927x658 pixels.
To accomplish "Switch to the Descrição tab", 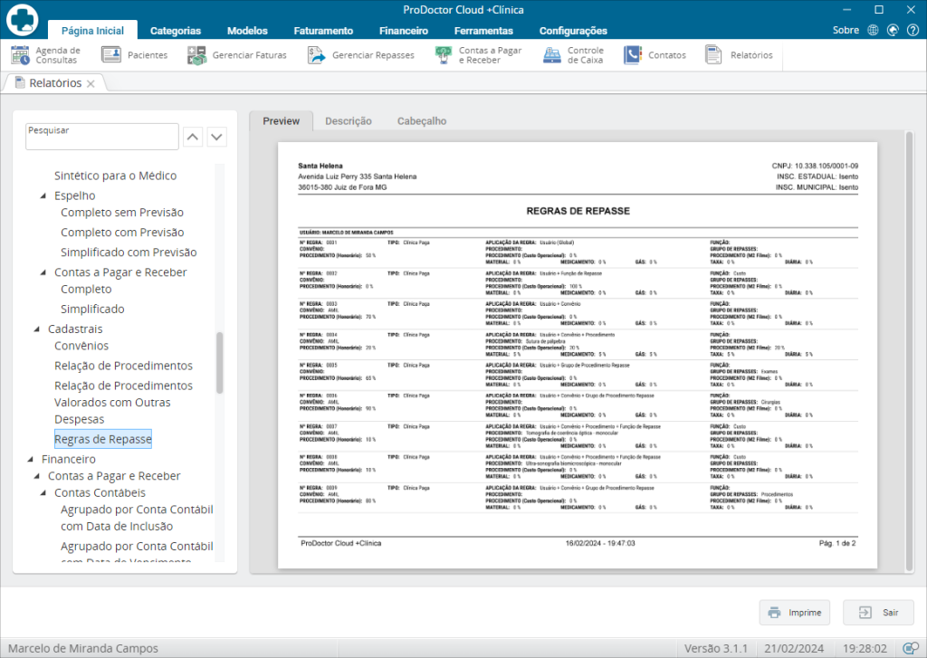I will pos(349,120).
